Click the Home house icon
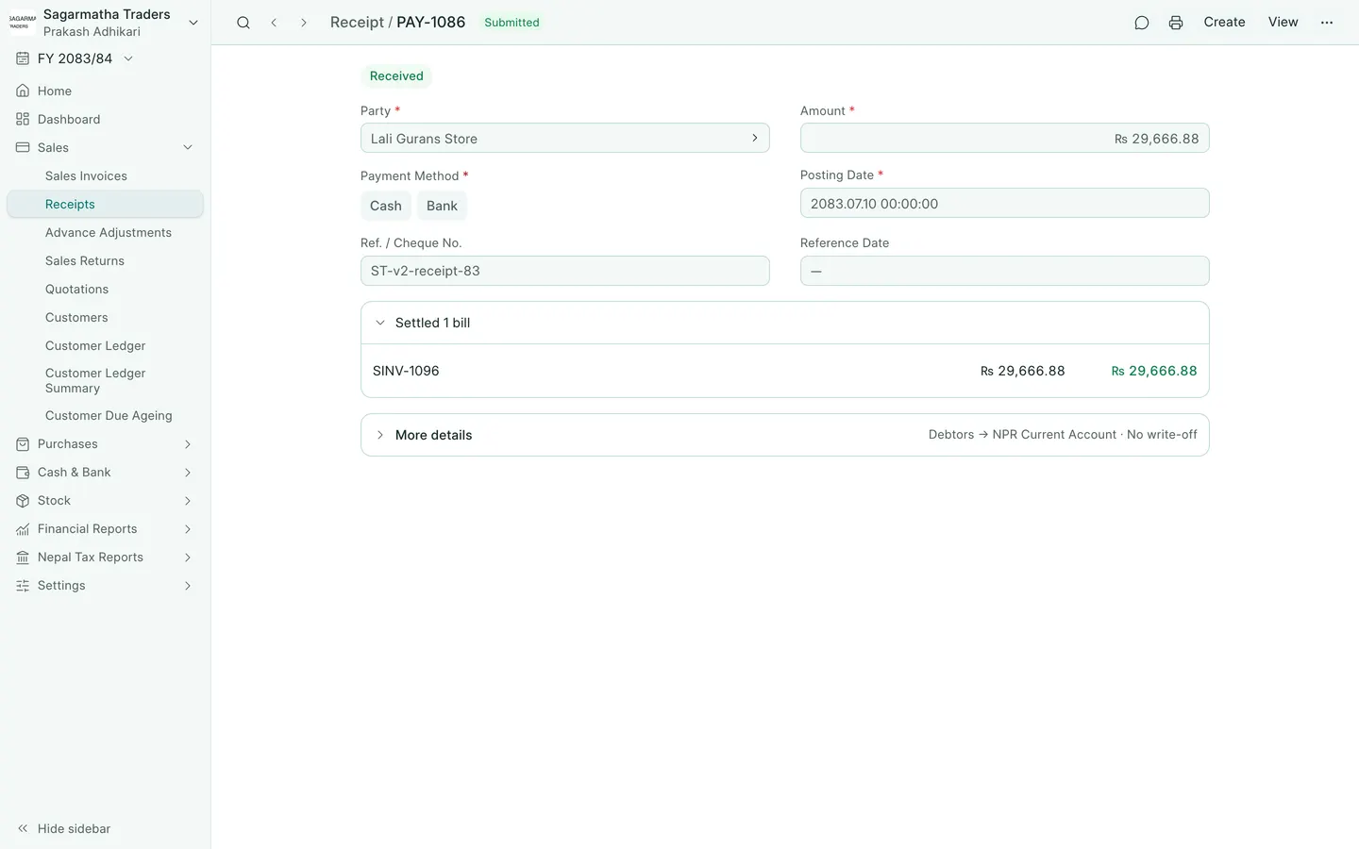 23,92
